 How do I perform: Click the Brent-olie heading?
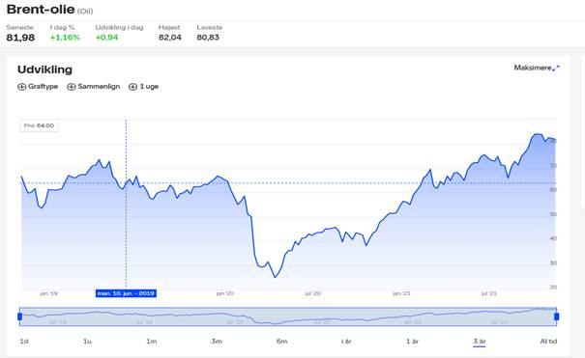click(x=41, y=10)
